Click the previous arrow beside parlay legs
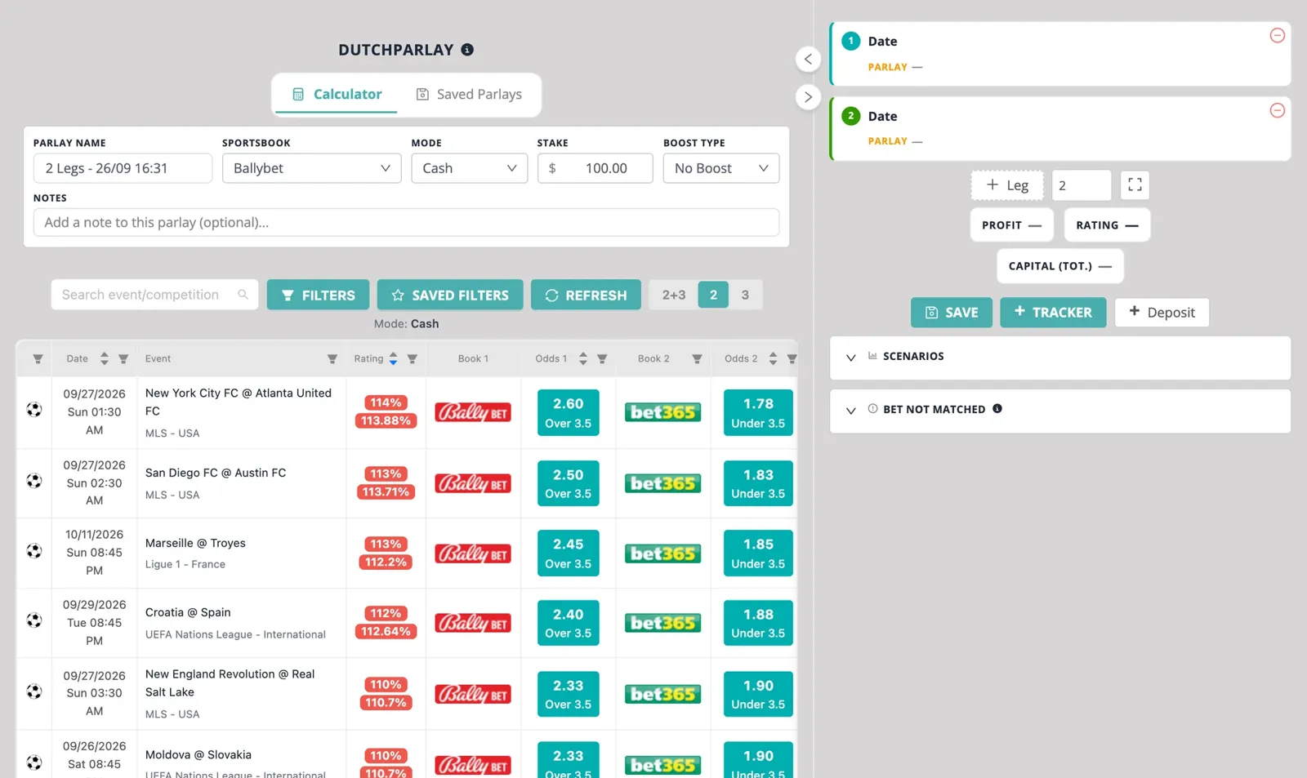This screenshot has width=1307, height=778. (x=808, y=59)
